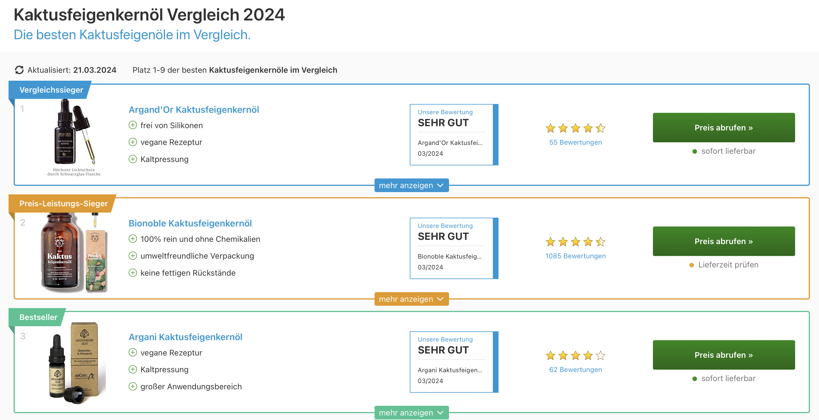Expand the blue mehr anzeigen for Argand'Or
This screenshot has width=819, height=420.
point(411,185)
